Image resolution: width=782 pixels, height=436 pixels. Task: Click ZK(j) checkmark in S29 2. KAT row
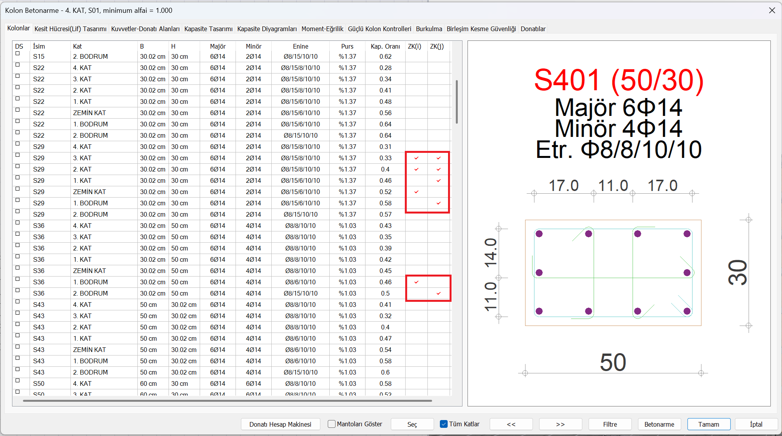[439, 169]
